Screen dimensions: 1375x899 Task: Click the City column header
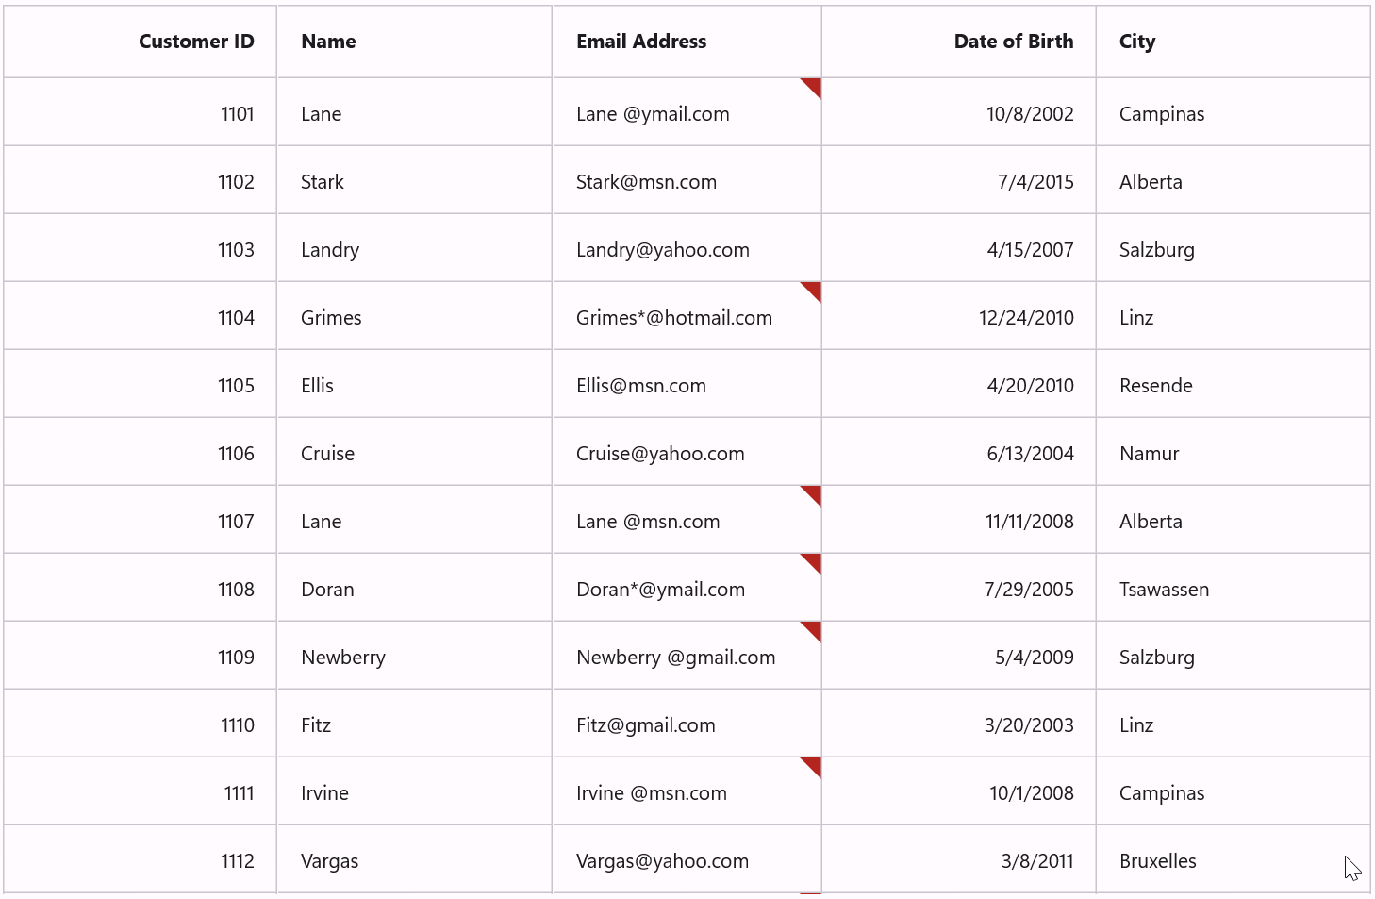click(1136, 41)
